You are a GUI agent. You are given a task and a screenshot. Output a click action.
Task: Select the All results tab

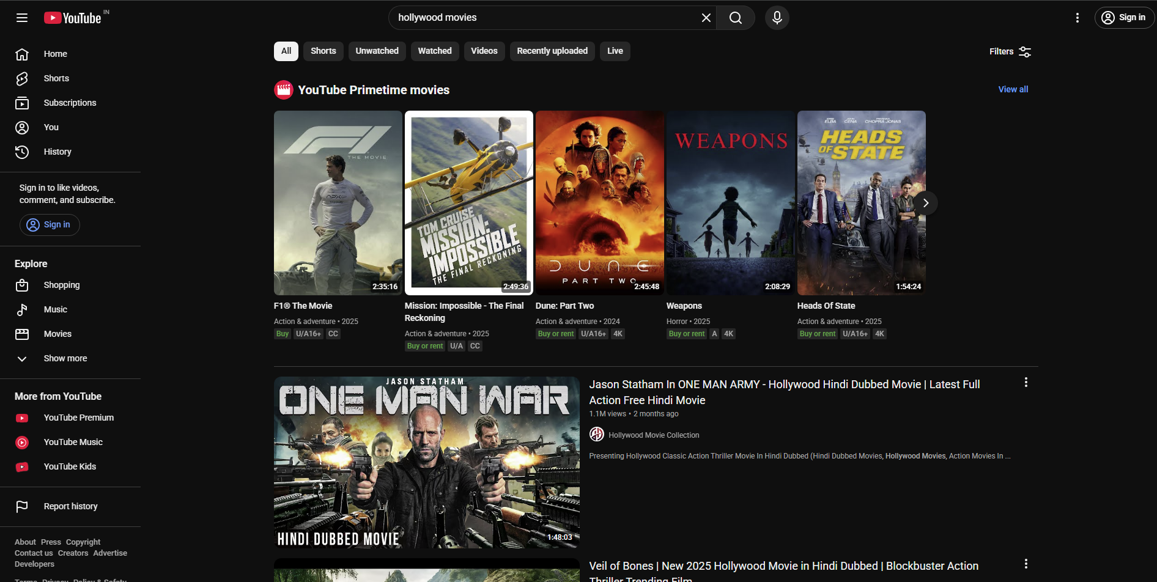(x=286, y=51)
